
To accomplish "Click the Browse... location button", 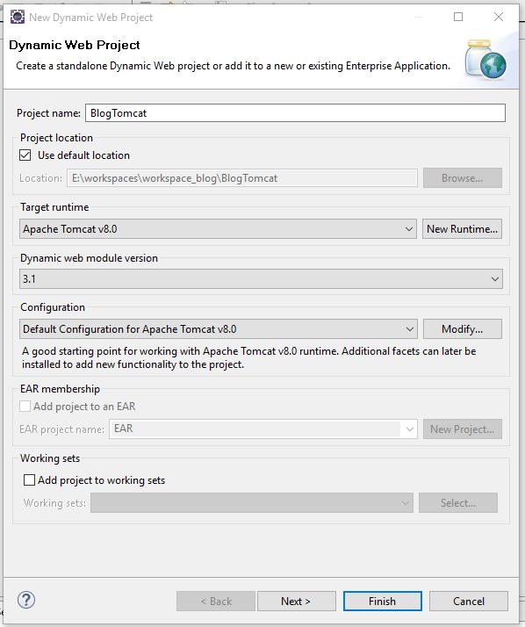I will pos(462,178).
